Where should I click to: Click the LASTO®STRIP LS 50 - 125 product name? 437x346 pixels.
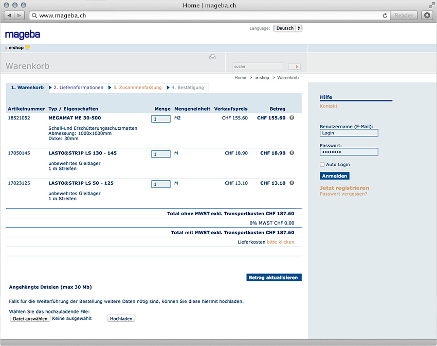81,183
